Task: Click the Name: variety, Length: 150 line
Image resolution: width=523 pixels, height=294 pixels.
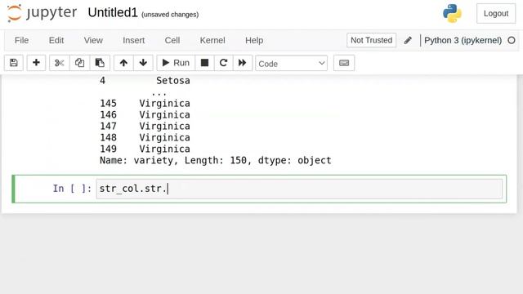Action: (216, 160)
